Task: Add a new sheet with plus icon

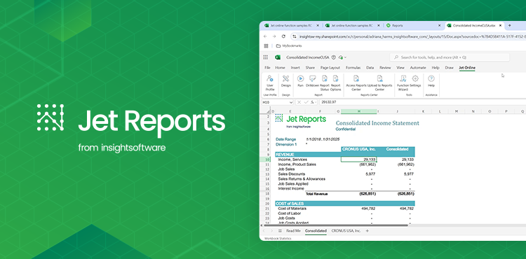Action: (367, 231)
